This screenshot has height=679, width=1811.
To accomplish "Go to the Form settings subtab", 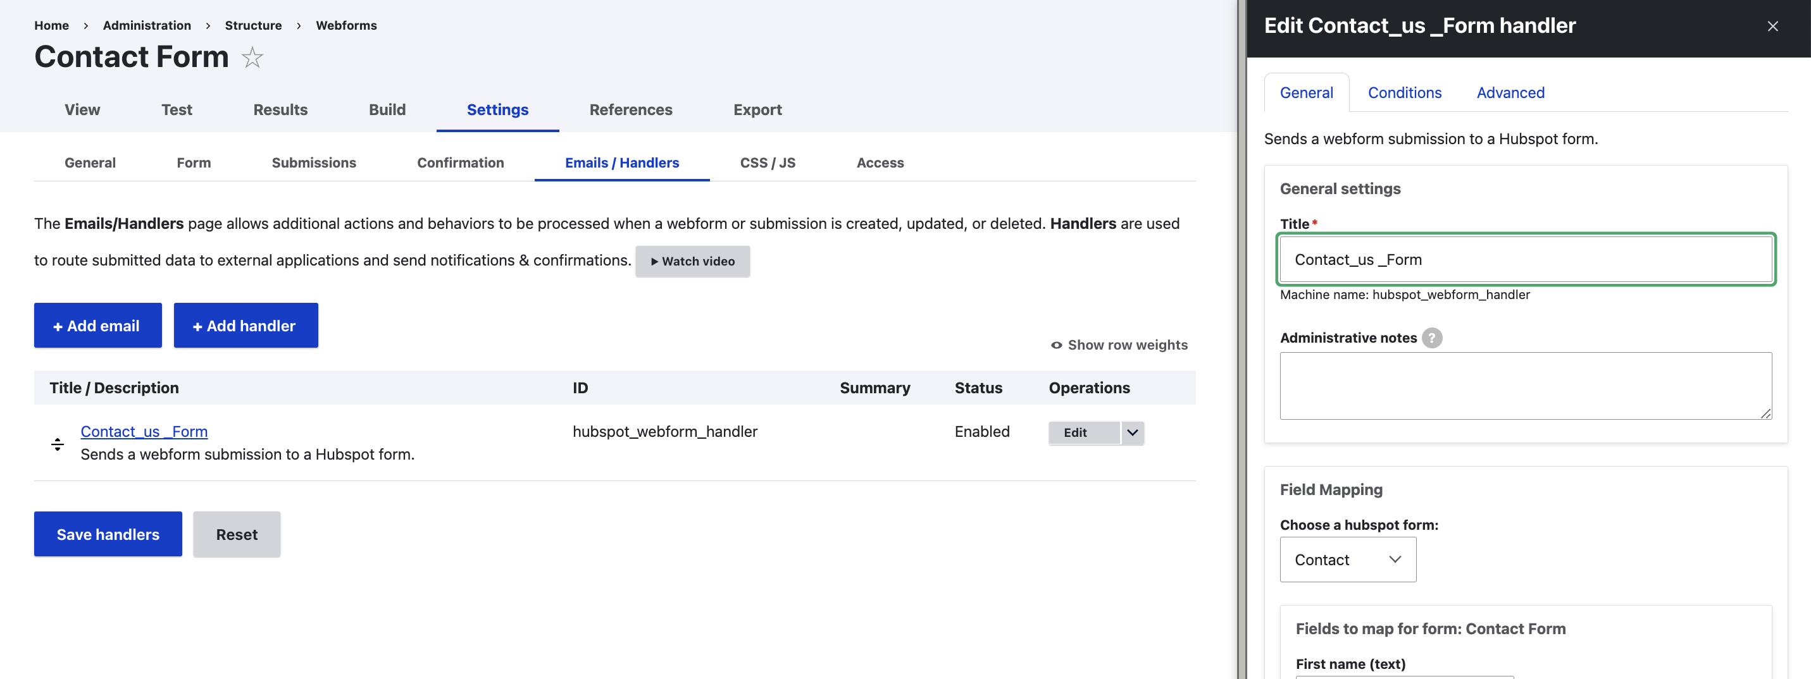I will coord(194,163).
